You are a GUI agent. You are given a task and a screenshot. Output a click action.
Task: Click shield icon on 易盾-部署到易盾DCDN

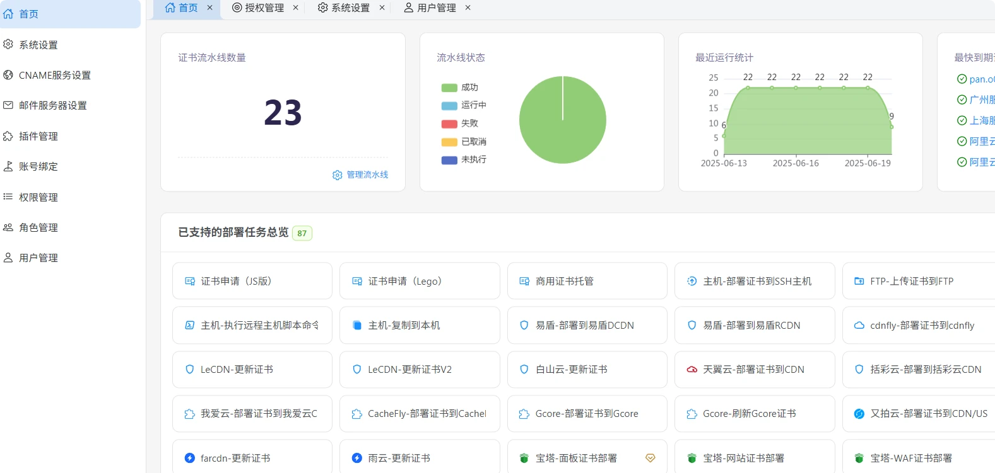point(524,326)
